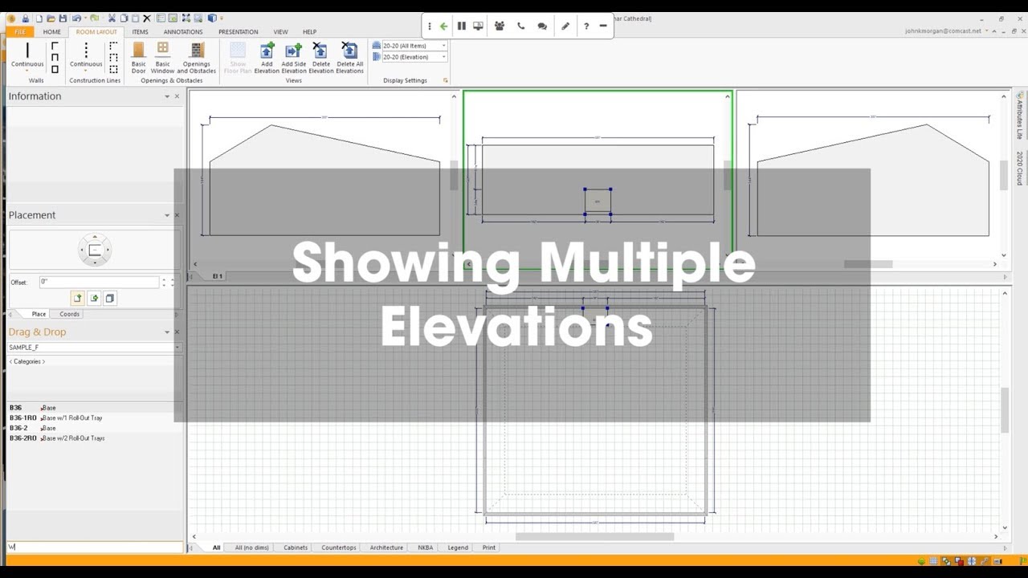Viewport: 1028px width, 578px height.
Task: Switch to the VIEW ribbon tab
Action: click(x=280, y=32)
